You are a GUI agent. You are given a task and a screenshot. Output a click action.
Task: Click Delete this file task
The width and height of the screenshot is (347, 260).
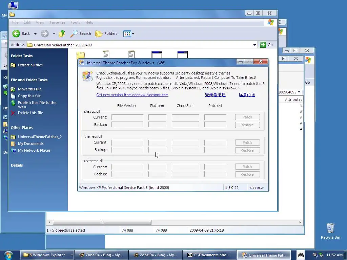click(x=30, y=113)
